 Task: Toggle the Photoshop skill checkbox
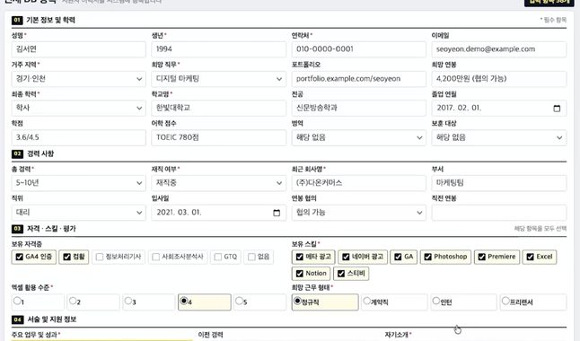427,257
